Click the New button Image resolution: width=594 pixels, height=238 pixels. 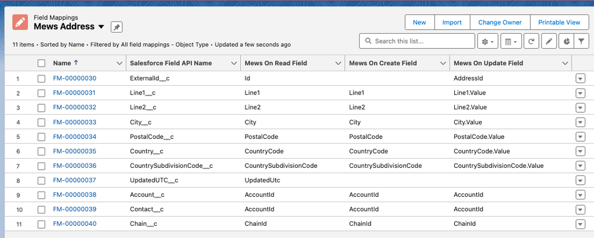click(x=419, y=23)
